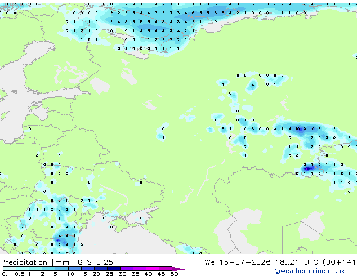Select the 45–50 mm legend color swatch
This screenshot has width=357, height=276.
tap(166, 269)
